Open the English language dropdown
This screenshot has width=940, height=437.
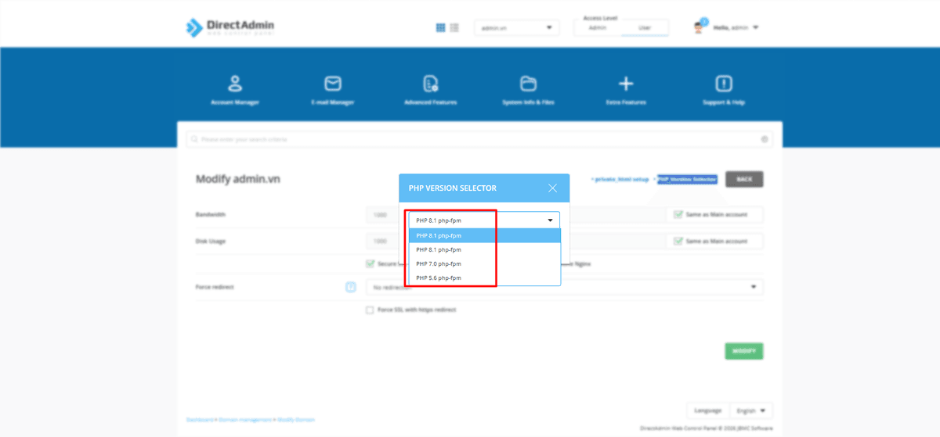(751, 410)
